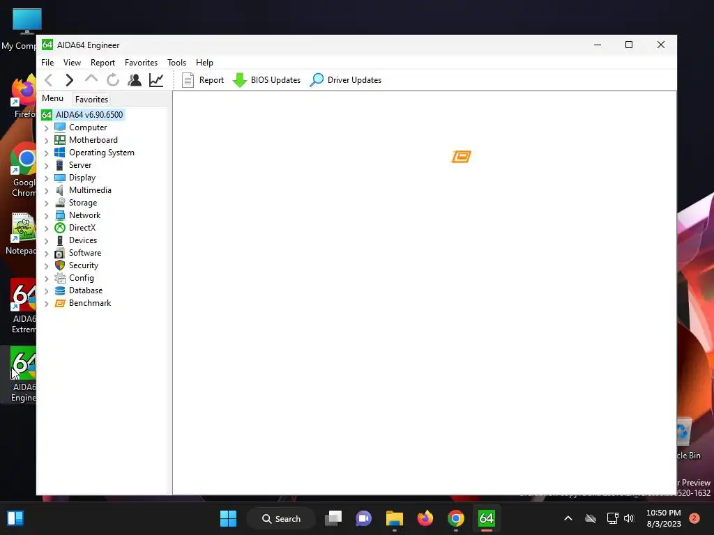
Task: Expand the Display tree node
Action: pyautogui.click(x=46, y=178)
